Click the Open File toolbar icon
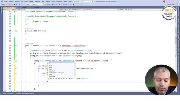This screenshot has height=101, width=180. coord(12,4)
